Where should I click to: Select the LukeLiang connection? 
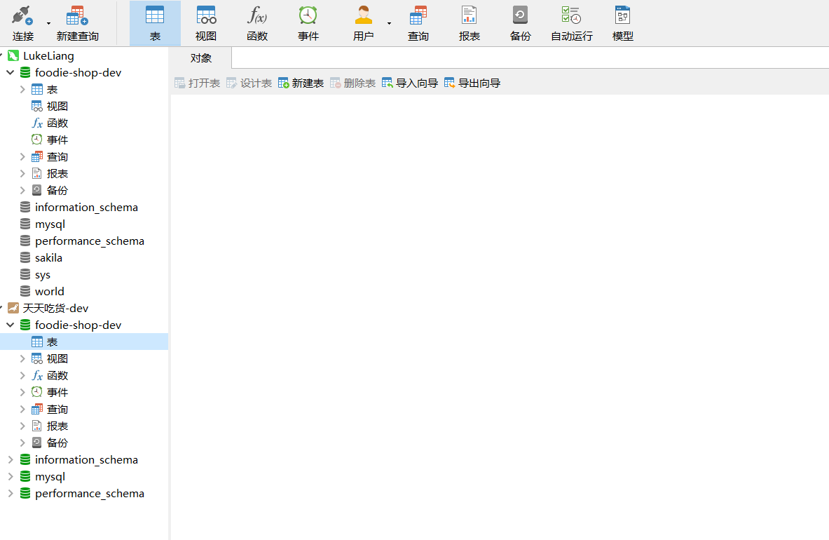click(48, 55)
